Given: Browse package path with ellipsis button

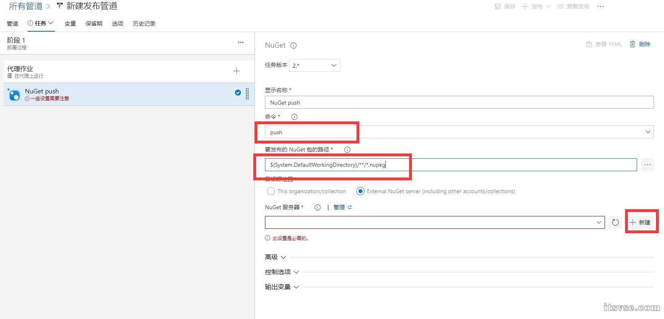Looking at the screenshot, I should click(648, 165).
